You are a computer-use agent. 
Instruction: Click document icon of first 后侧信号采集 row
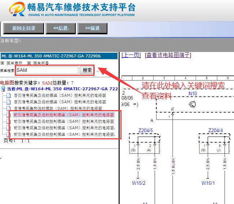coord(9,95)
